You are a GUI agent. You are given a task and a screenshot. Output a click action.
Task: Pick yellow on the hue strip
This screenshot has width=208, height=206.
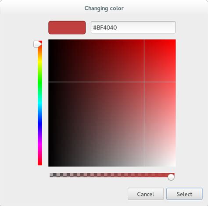(40, 61)
